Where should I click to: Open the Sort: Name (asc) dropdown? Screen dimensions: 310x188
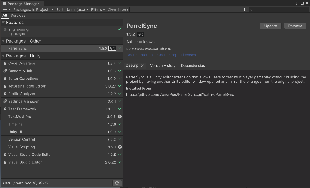(x=72, y=9)
